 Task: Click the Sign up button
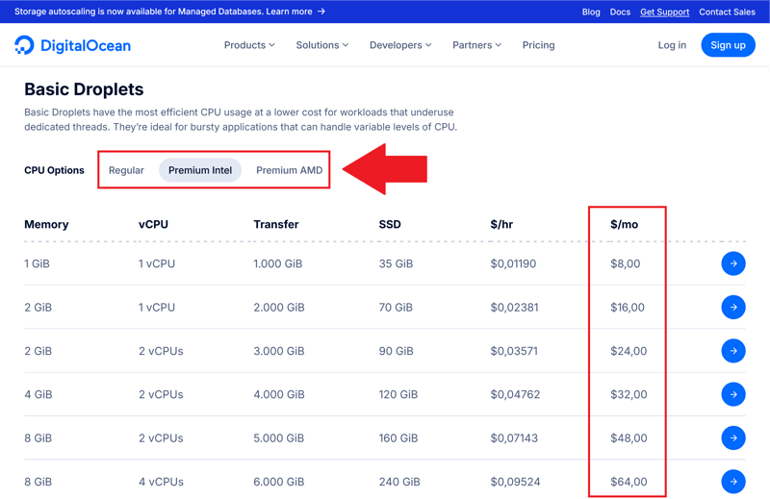728,45
